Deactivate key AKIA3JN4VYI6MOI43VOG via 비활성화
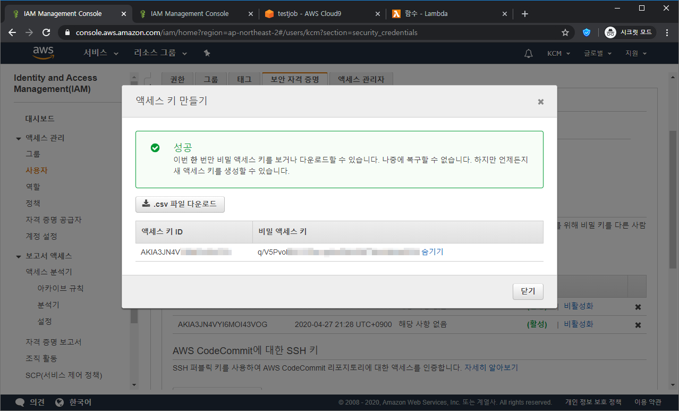679x411 pixels. click(579, 324)
